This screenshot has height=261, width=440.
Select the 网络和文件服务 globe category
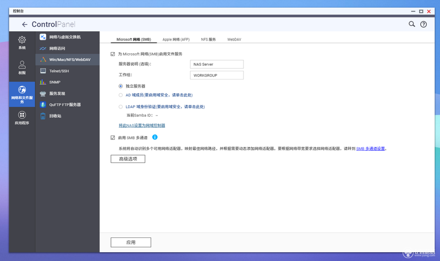pyautogui.click(x=22, y=94)
